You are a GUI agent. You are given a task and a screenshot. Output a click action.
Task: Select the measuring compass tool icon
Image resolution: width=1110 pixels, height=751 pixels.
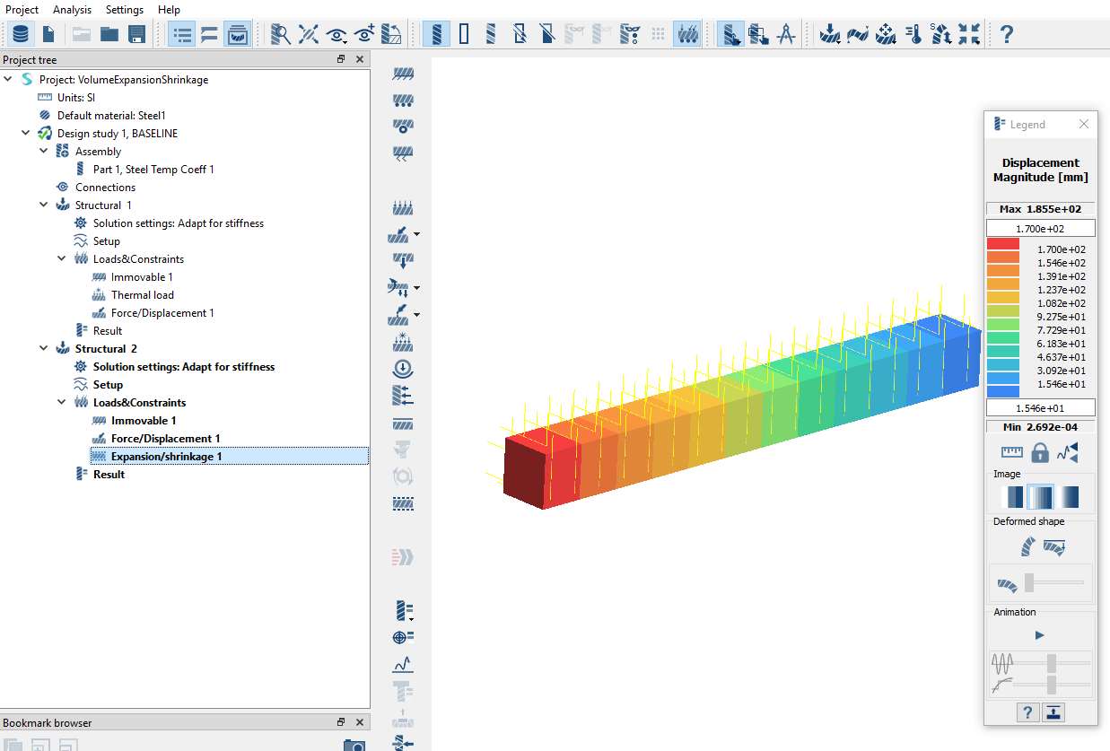coord(785,35)
